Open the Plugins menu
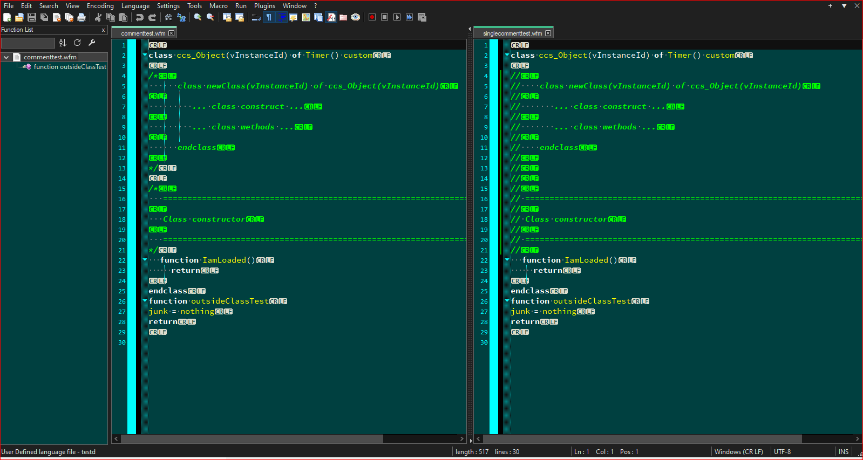The image size is (863, 460). pos(264,6)
